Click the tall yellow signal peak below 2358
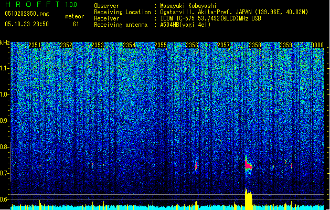 [x=249, y=199]
